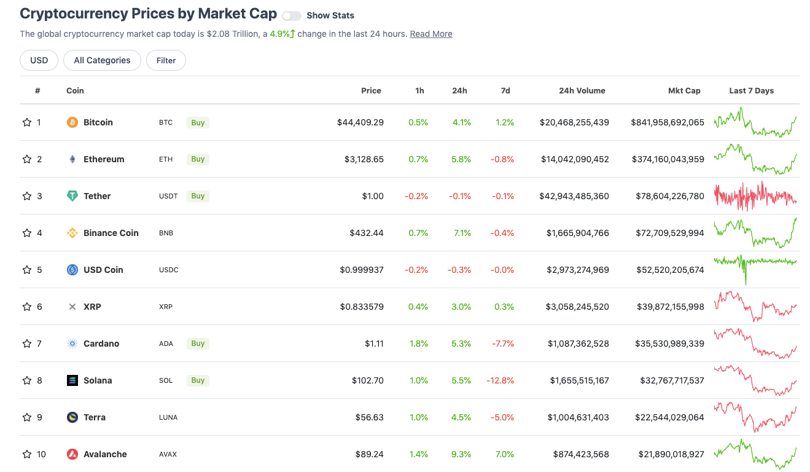Open the USD currency selector
This screenshot has width=810, height=472.
pos(39,60)
